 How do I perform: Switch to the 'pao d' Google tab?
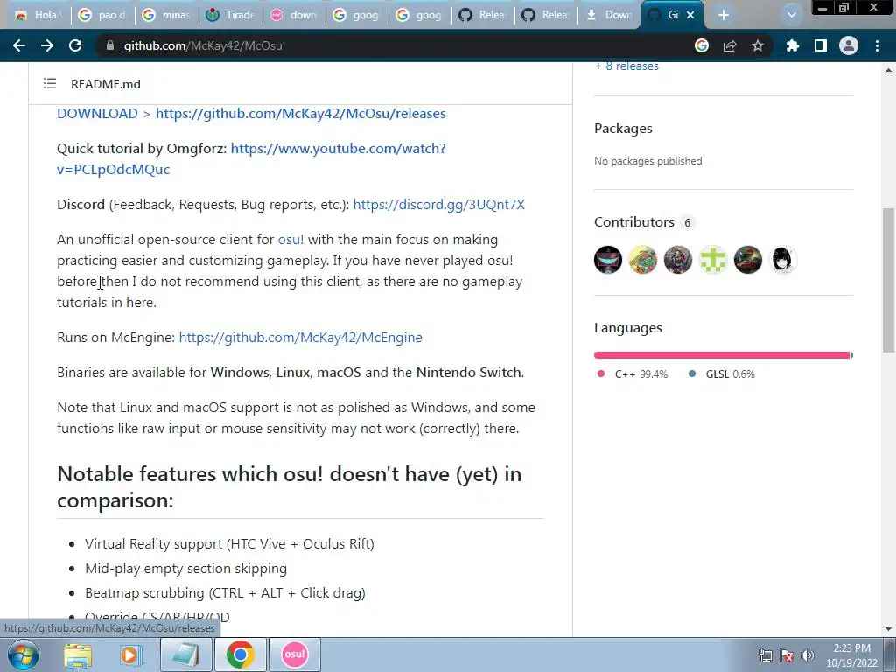click(103, 16)
